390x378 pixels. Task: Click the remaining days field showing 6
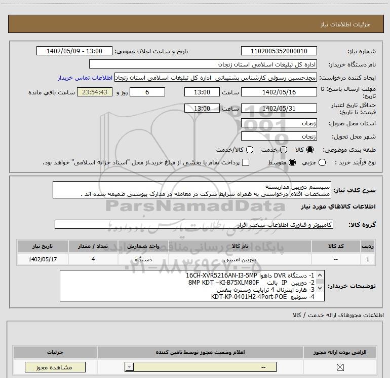147,92
